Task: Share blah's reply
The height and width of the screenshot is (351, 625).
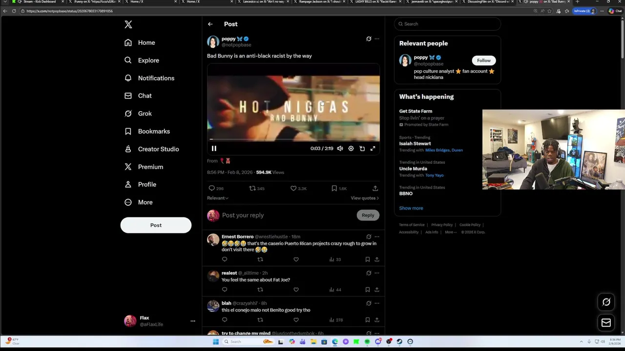Action: (x=376, y=320)
